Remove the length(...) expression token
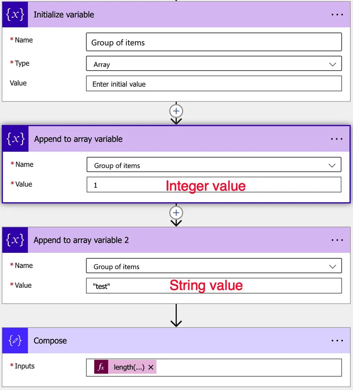This screenshot has height=390, width=353. 151,368
